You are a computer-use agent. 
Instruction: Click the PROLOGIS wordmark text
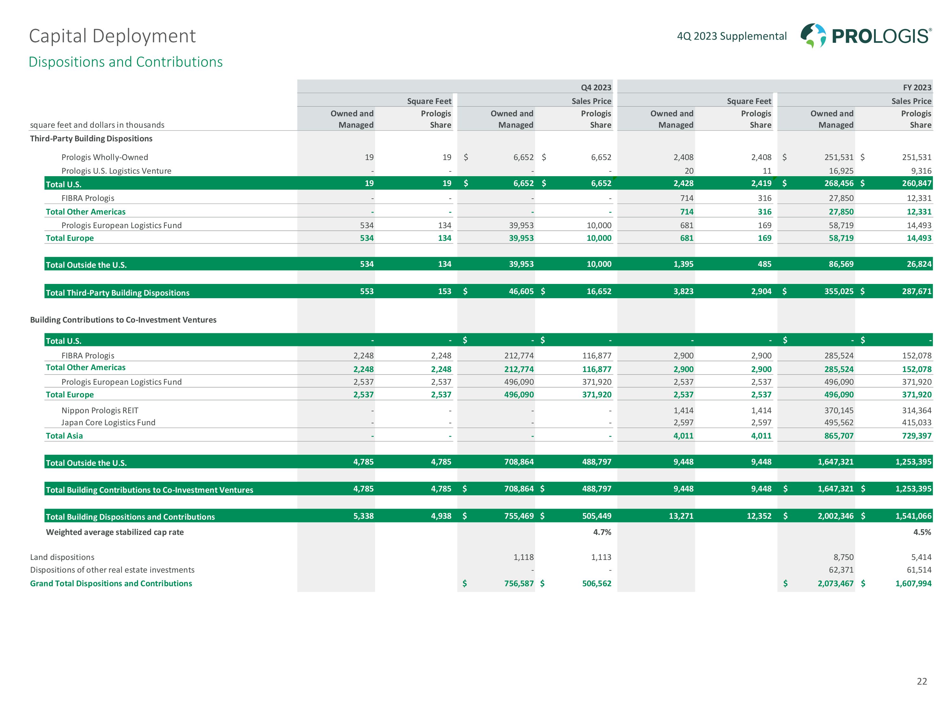pos(881,36)
